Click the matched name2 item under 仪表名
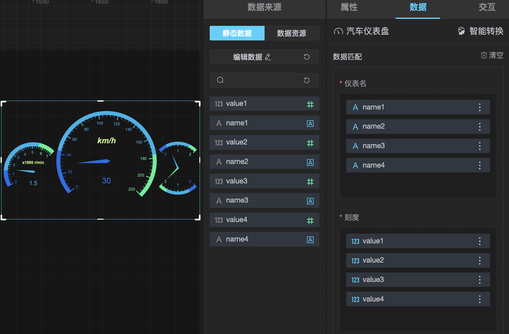 tap(418, 127)
